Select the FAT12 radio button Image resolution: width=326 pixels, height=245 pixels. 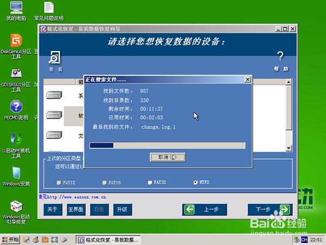(x=59, y=182)
